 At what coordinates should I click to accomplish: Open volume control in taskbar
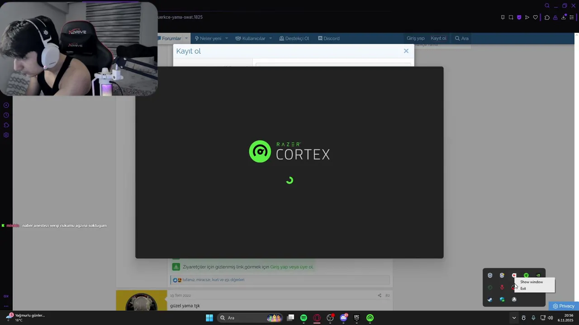click(x=551, y=318)
